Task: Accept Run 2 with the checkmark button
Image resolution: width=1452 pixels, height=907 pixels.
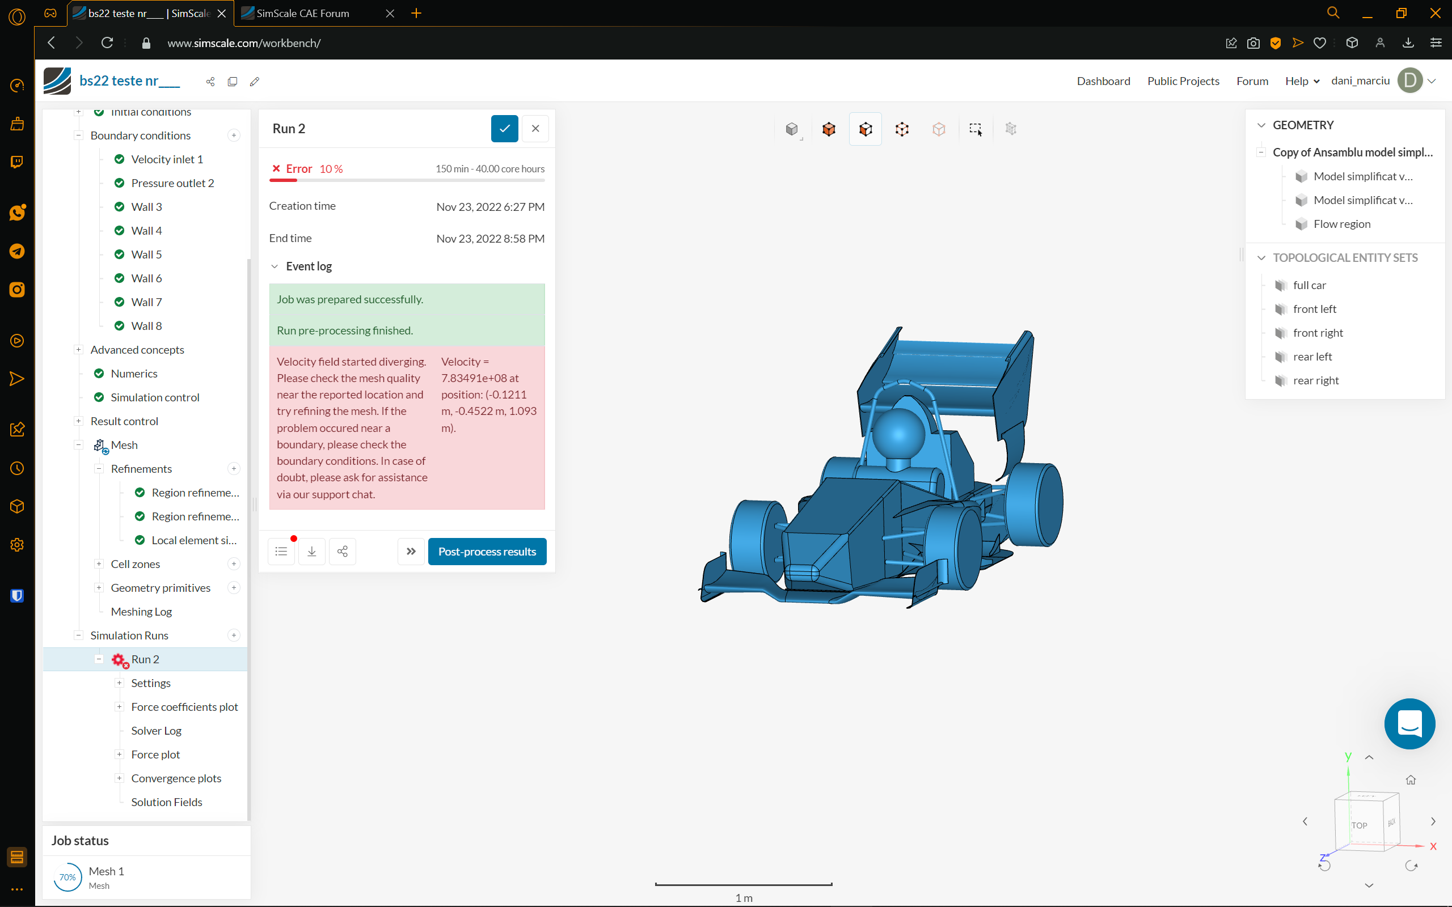Action: (504, 128)
